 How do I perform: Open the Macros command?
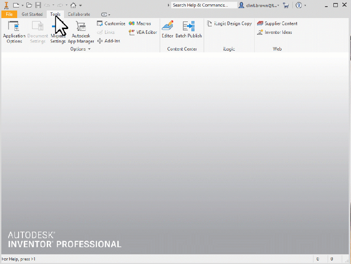140,23
